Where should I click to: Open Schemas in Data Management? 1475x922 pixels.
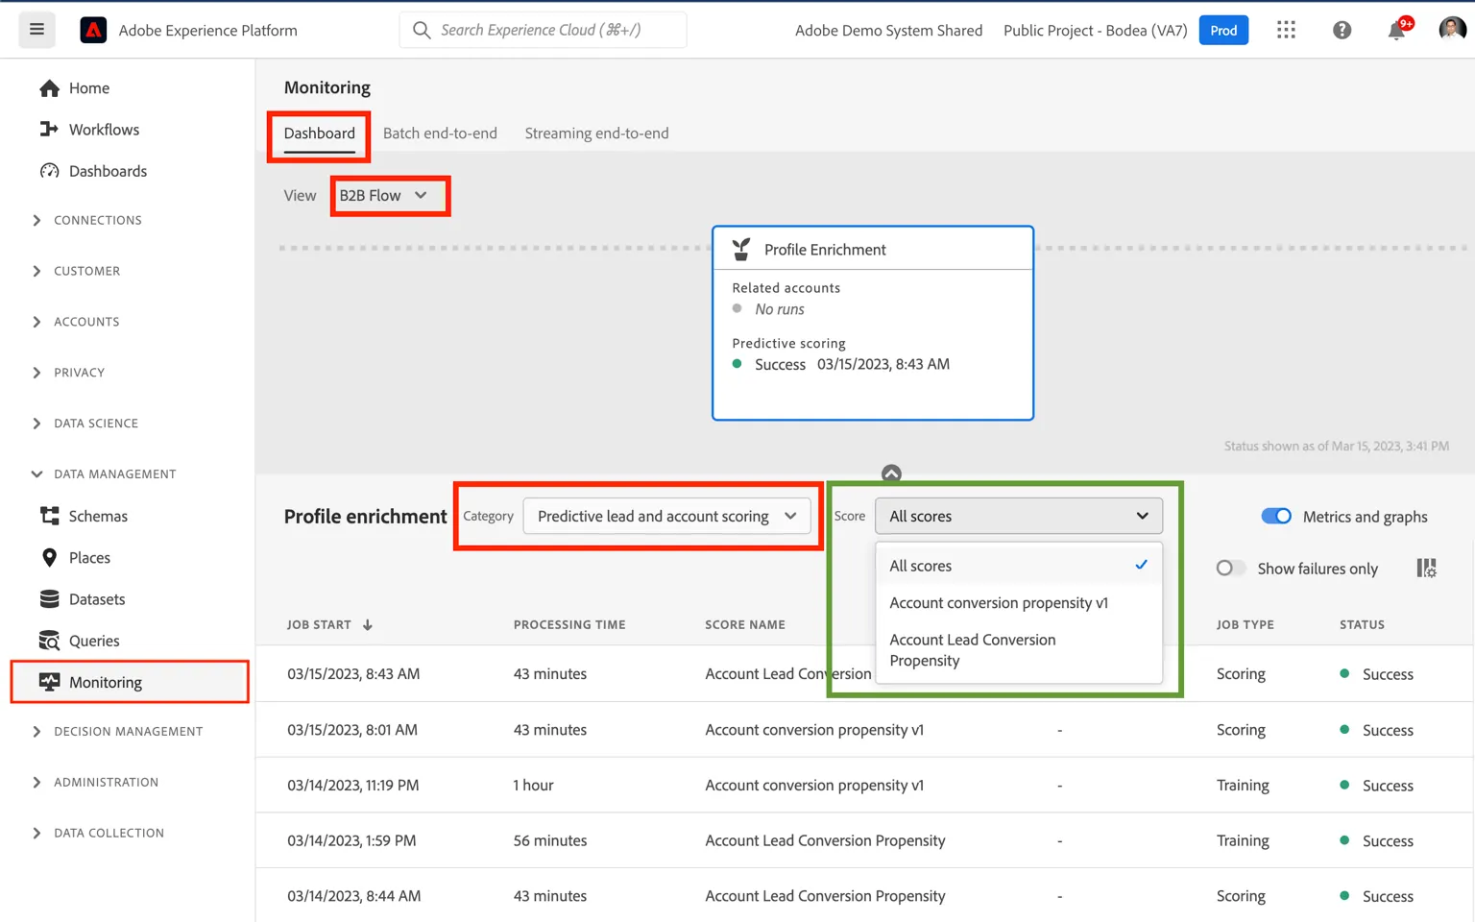click(84, 516)
